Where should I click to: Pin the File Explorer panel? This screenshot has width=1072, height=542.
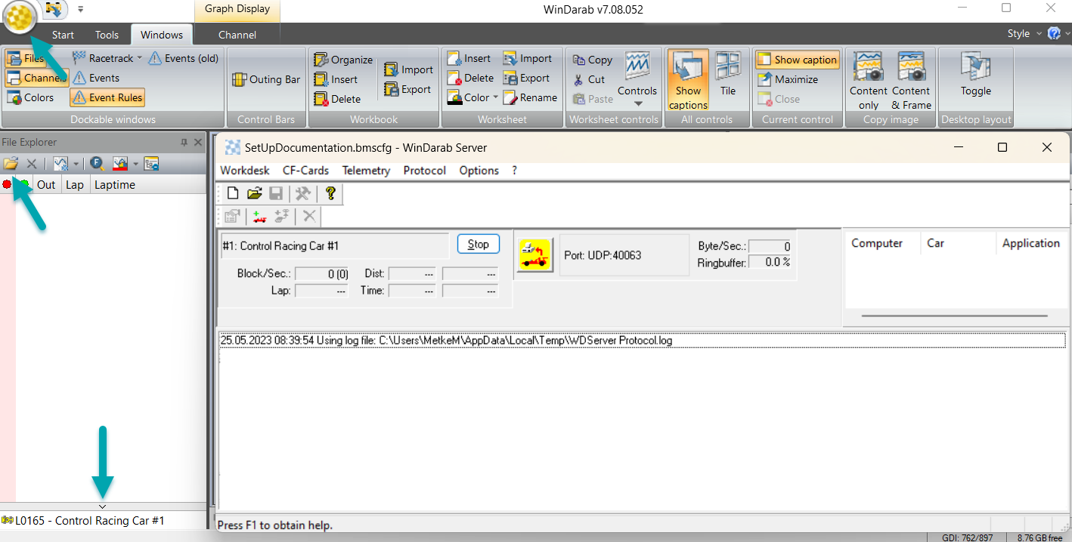click(x=184, y=142)
